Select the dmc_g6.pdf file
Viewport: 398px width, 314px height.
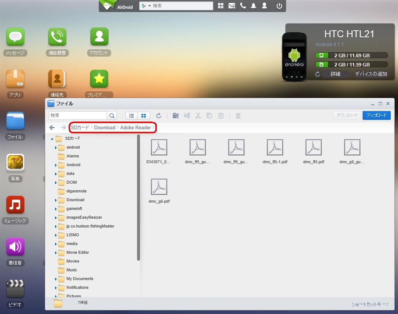point(159,191)
